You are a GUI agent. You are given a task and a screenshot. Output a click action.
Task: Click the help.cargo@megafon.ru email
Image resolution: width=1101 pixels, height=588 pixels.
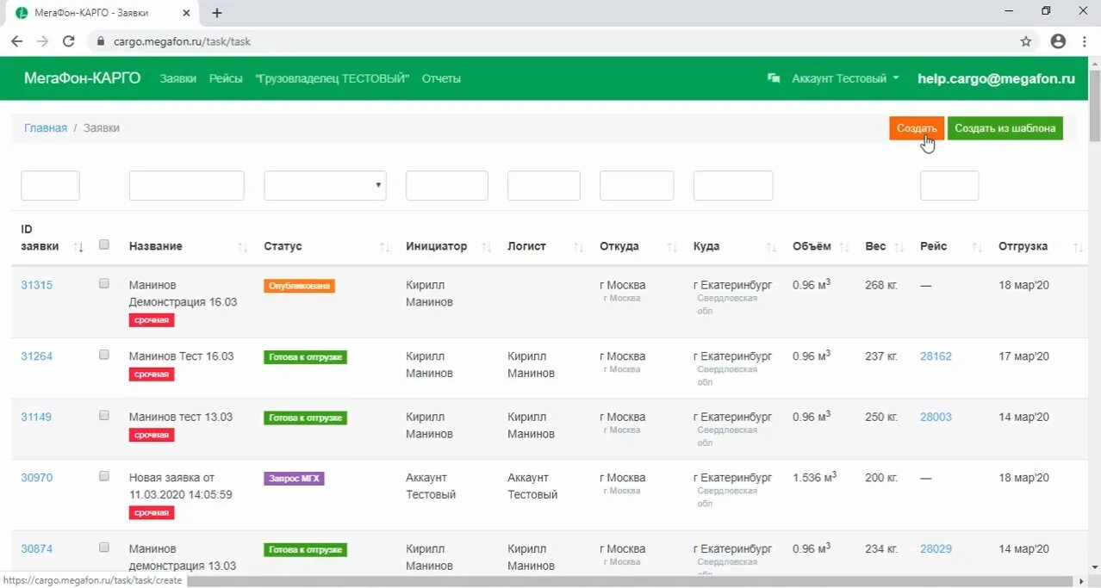click(x=996, y=78)
